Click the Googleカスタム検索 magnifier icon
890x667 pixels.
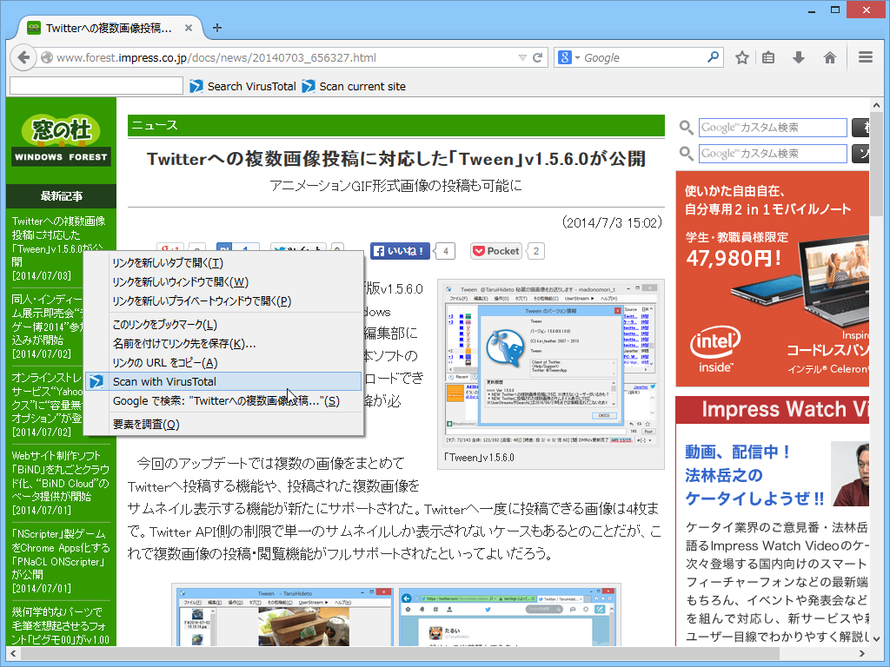click(x=686, y=128)
